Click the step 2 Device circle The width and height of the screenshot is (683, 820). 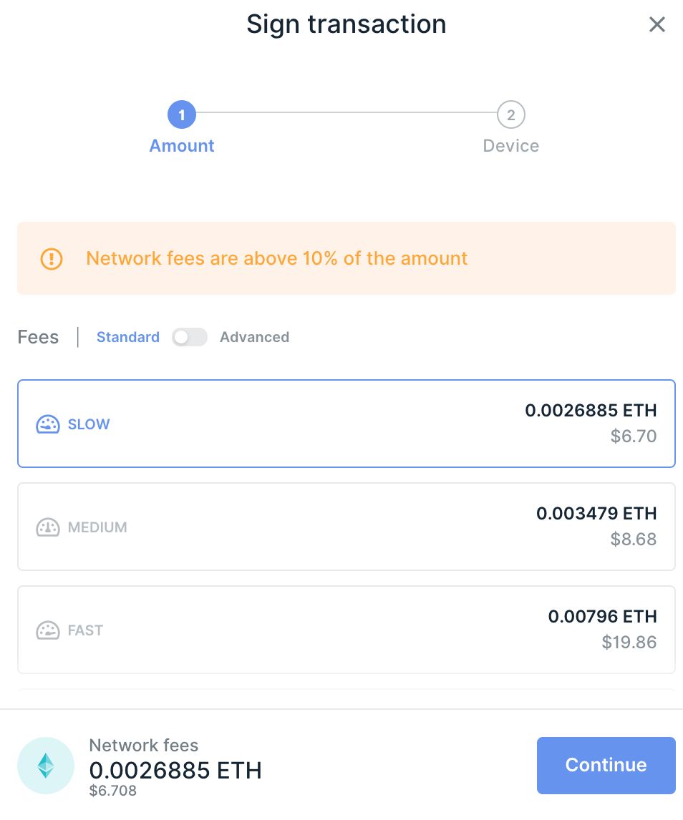click(510, 114)
